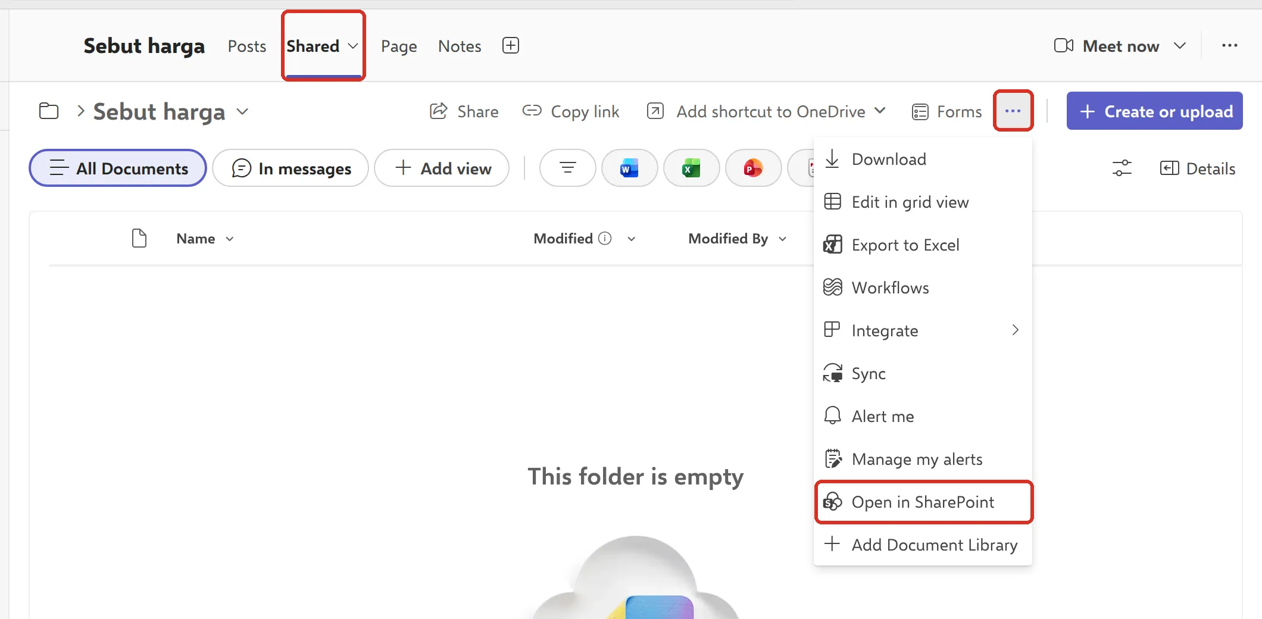This screenshot has height=619, width=1262.
Task: Expand the Meet now dropdown arrow
Action: point(1180,46)
